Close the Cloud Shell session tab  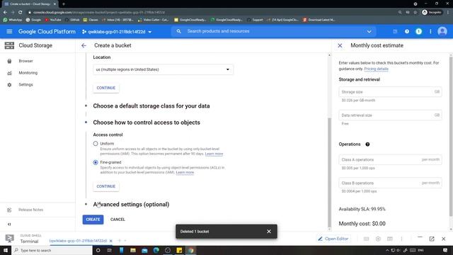coord(111,241)
